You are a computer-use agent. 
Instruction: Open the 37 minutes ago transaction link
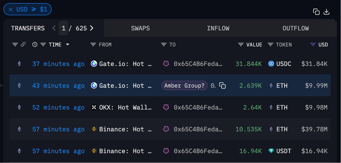coord(58,64)
